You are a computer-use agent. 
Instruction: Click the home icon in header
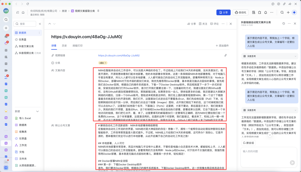(24, 13)
